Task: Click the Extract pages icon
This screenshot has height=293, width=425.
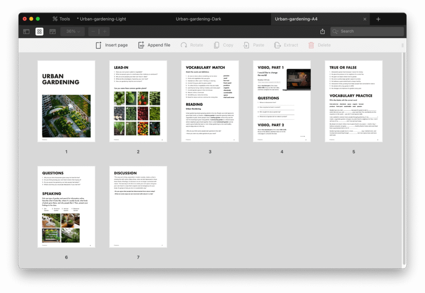Action: 278,45
